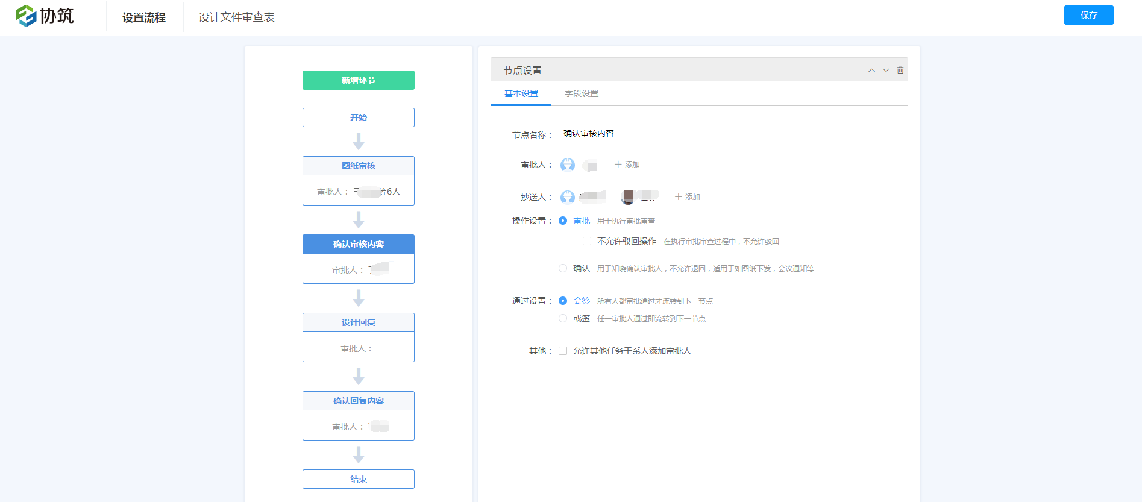This screenshot has height=502, width=1142.
Task: Click the second 抄送人 photo avatar
Action: point(628,196)
